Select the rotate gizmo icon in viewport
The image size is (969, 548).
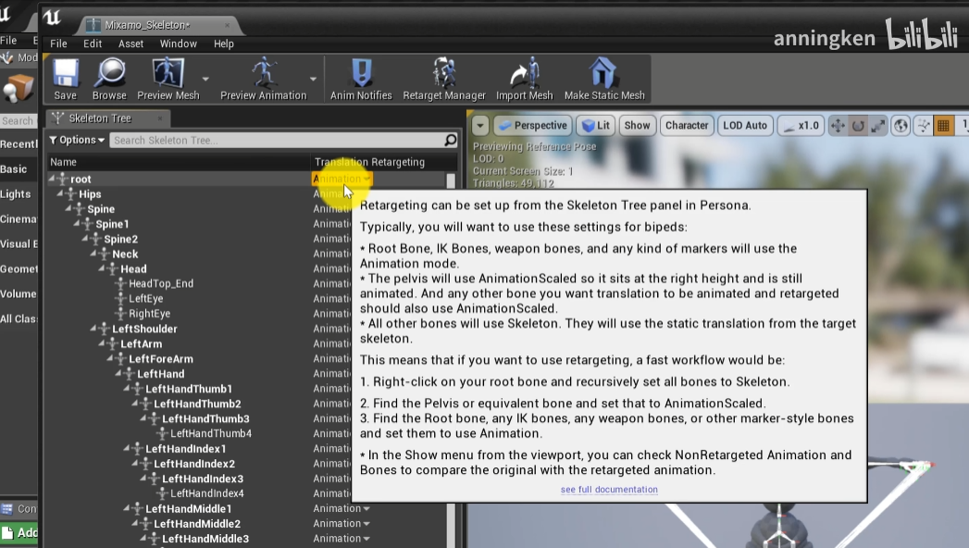point(858,125)
